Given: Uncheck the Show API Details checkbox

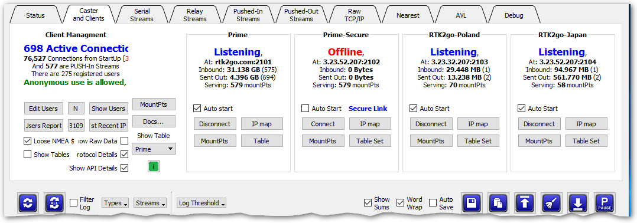Looking at the screenshot, I should pyautogui.click(x=124, y=168).
